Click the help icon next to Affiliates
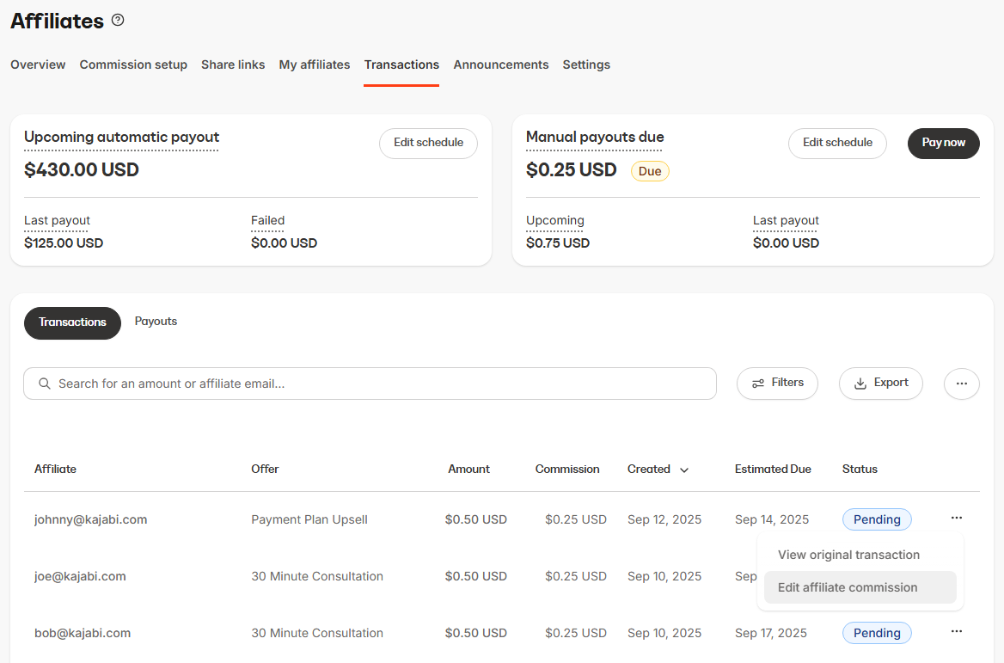 click(x=118, y=21)
